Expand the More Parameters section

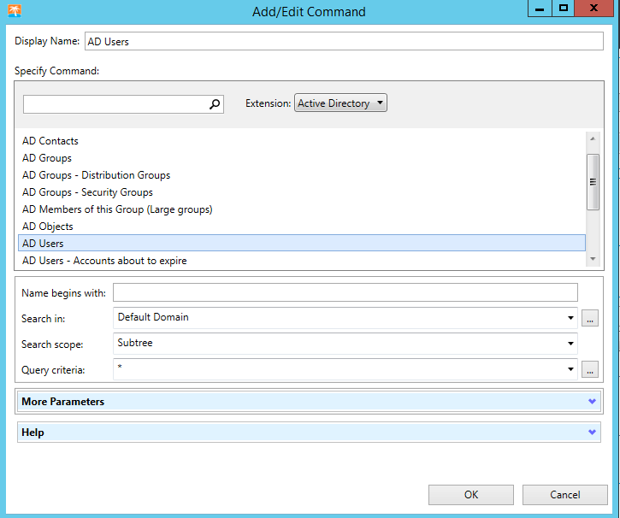click(309, 402)
